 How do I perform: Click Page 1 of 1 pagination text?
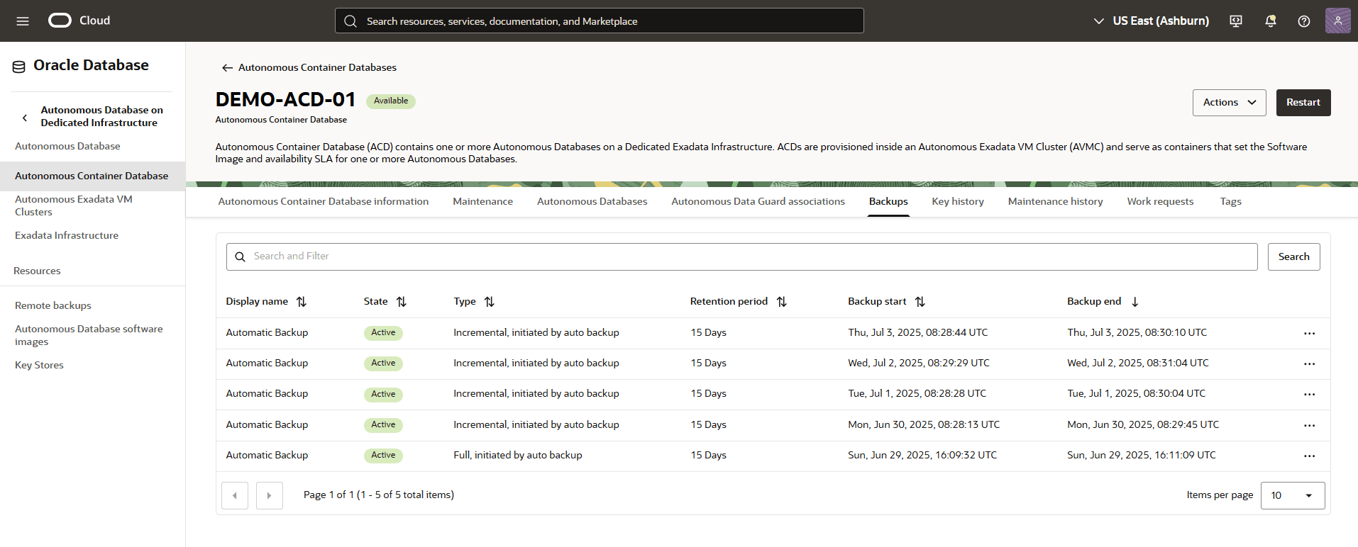click(379, 495)
